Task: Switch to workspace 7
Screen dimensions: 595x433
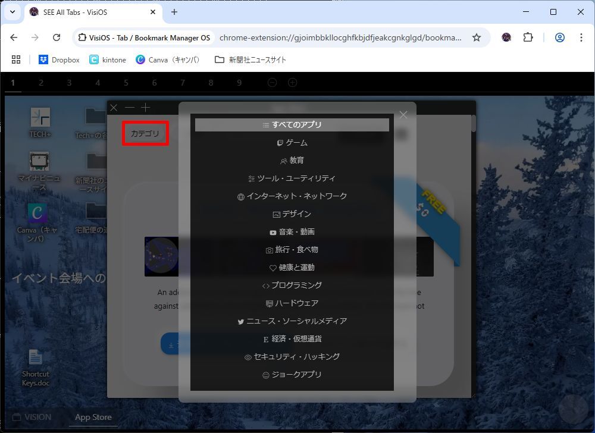Action: [x=183, y=83]
